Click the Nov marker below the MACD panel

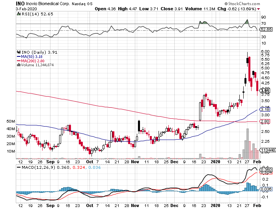[135, 205]
